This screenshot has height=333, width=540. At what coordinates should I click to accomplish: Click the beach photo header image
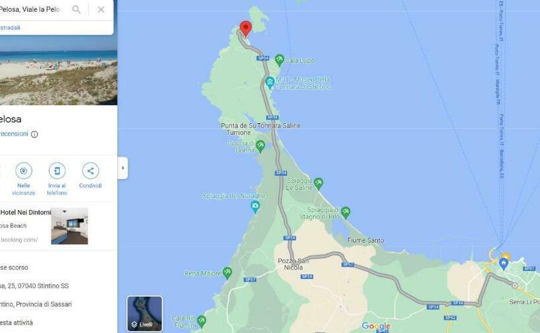(x=59, y=70)
